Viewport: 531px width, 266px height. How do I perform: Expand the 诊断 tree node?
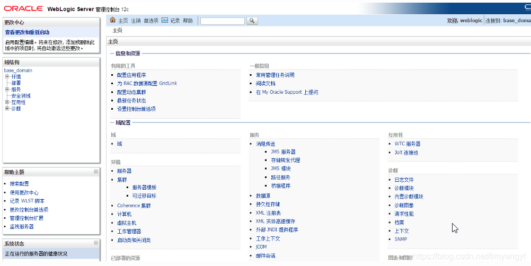coord(7,109)
